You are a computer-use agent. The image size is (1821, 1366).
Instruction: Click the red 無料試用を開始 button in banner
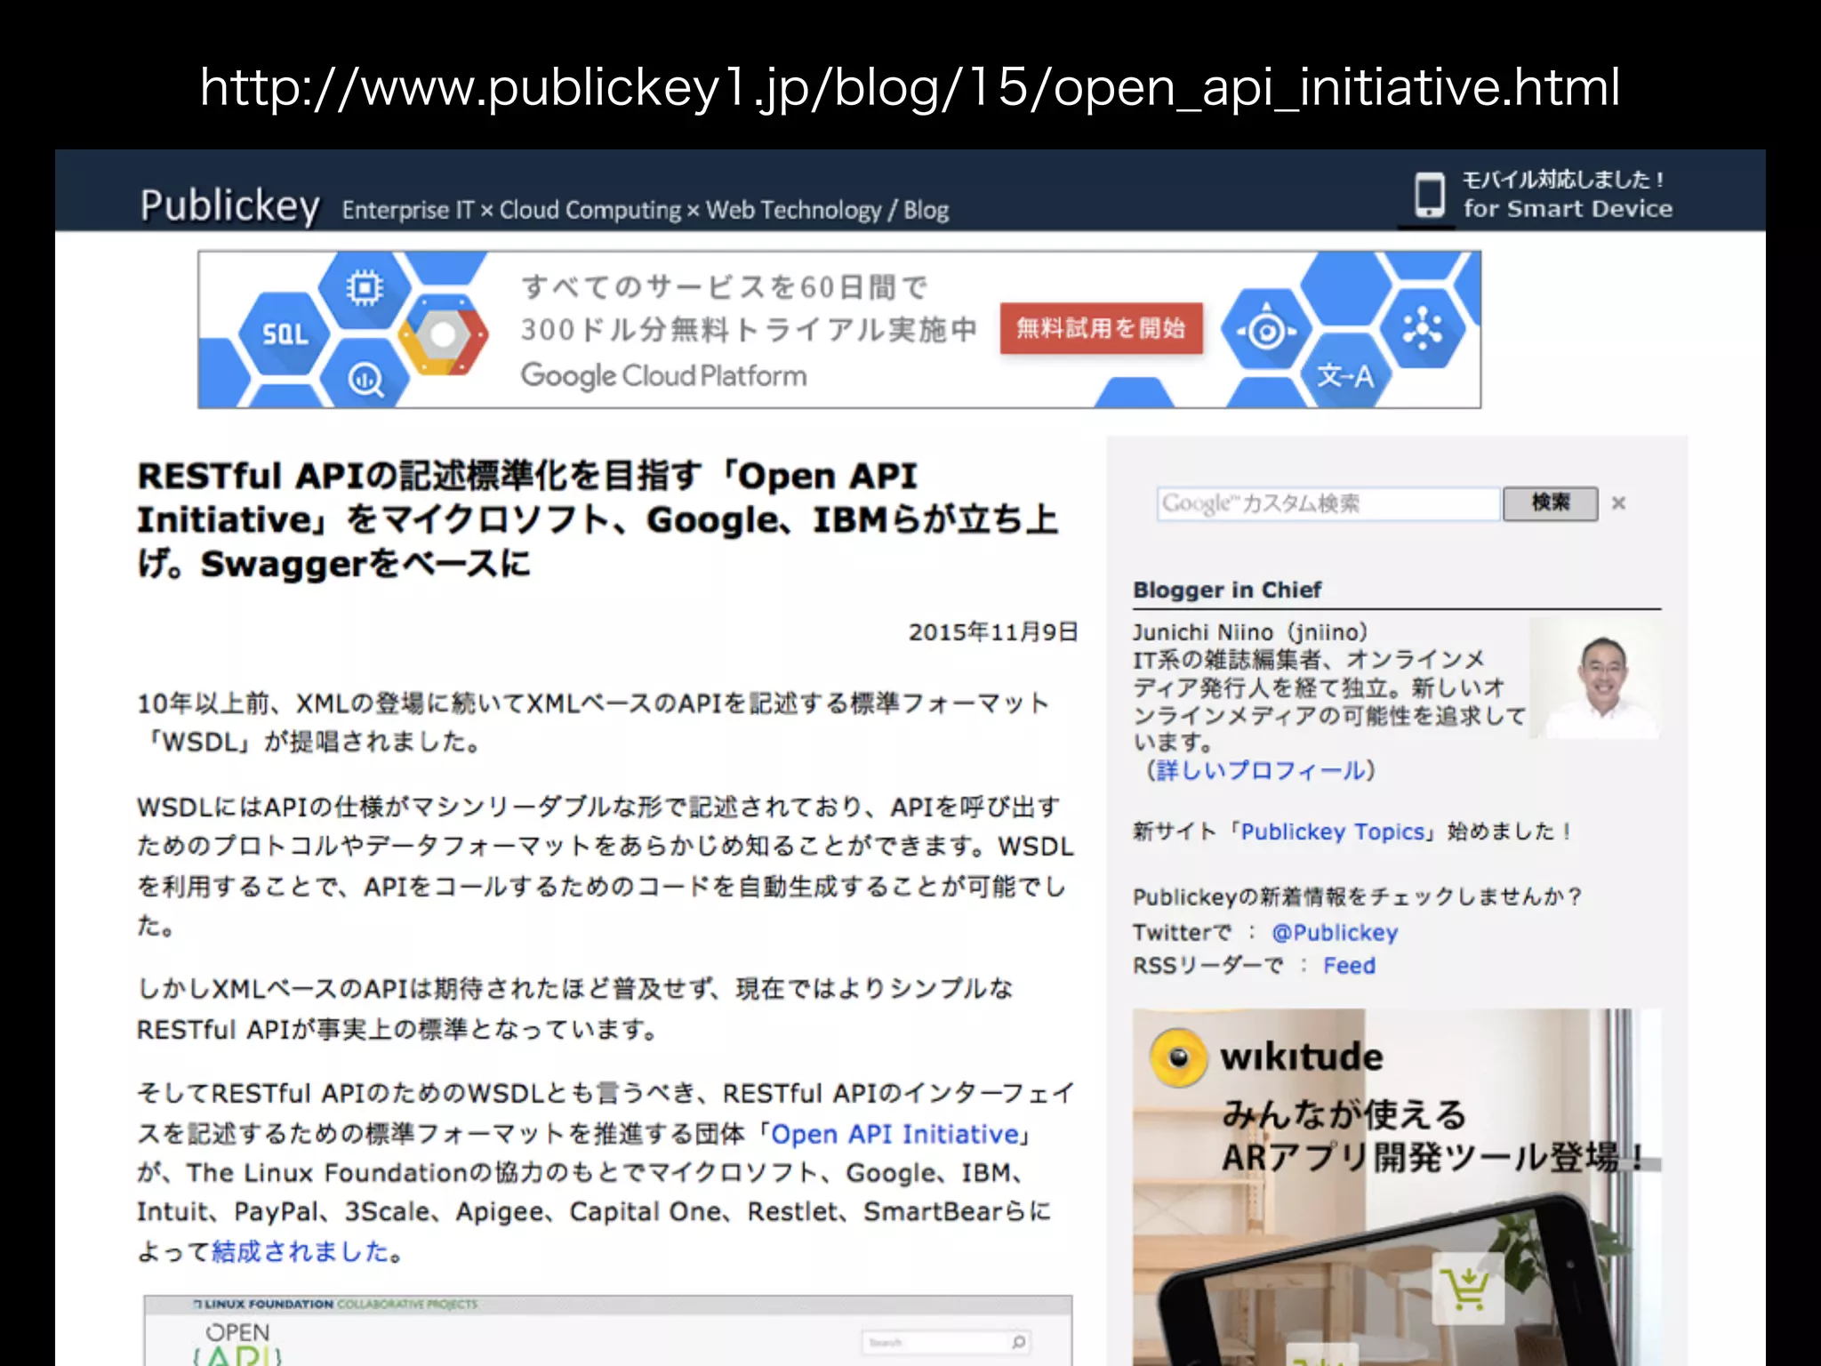click(1101, 329)
